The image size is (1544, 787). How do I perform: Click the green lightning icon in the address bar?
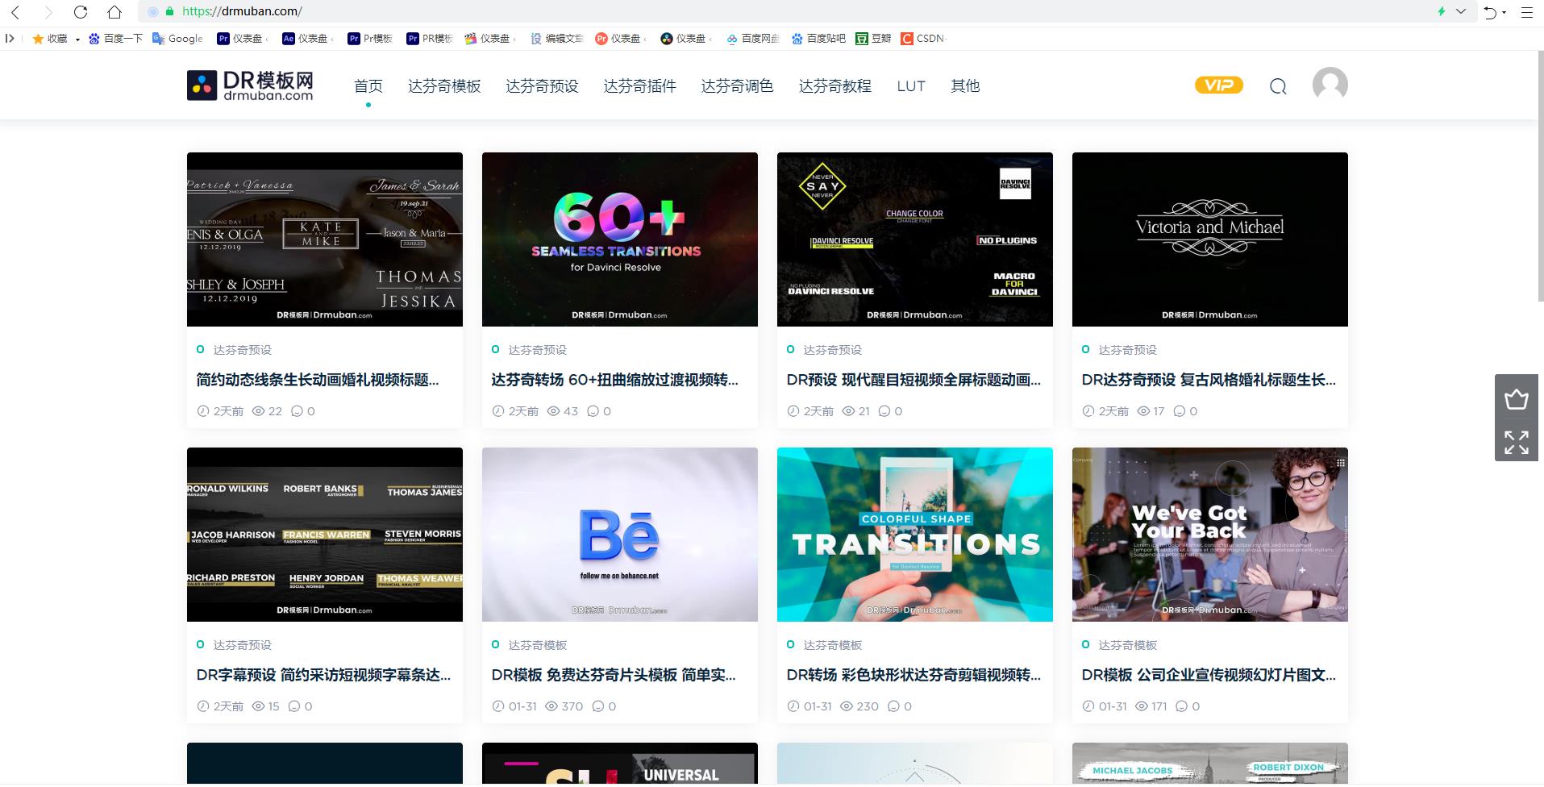[1442, 11]
